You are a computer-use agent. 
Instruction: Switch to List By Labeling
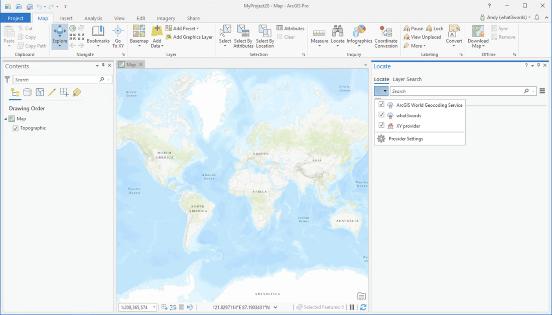coord(77,92)
